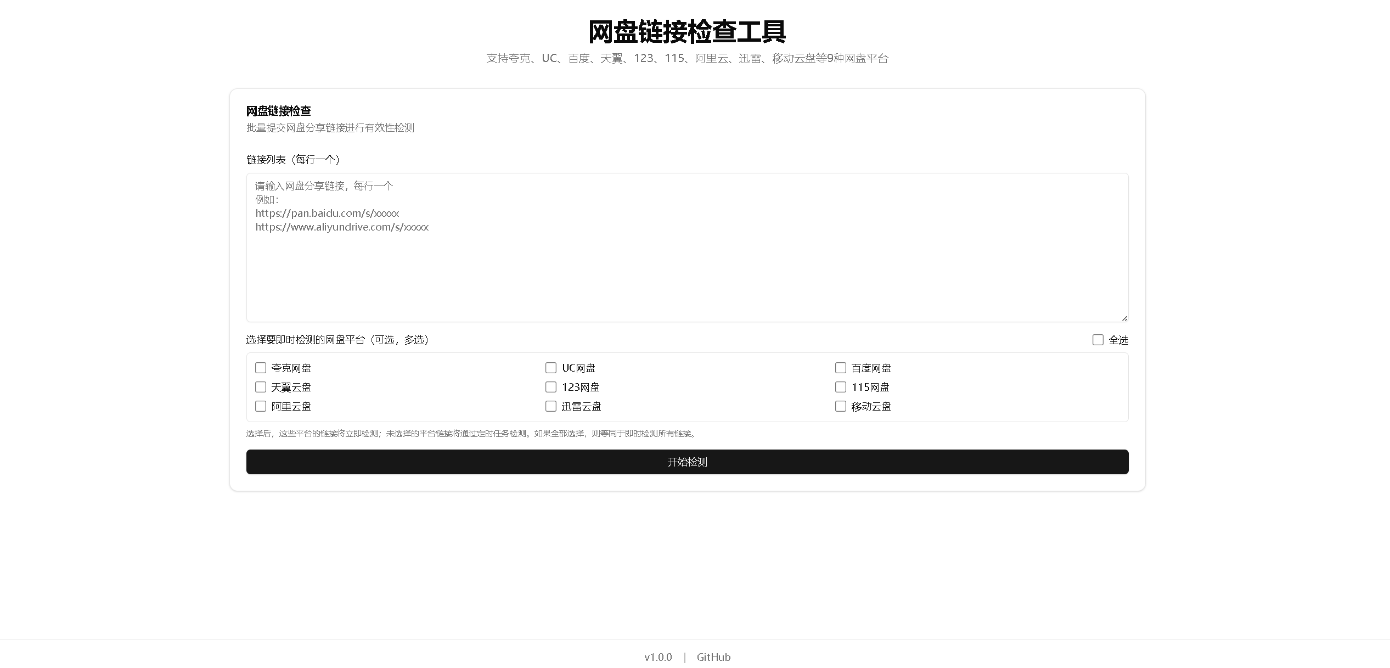
Task: Enable the UC网盘 platform option
Action: point(550,368)
